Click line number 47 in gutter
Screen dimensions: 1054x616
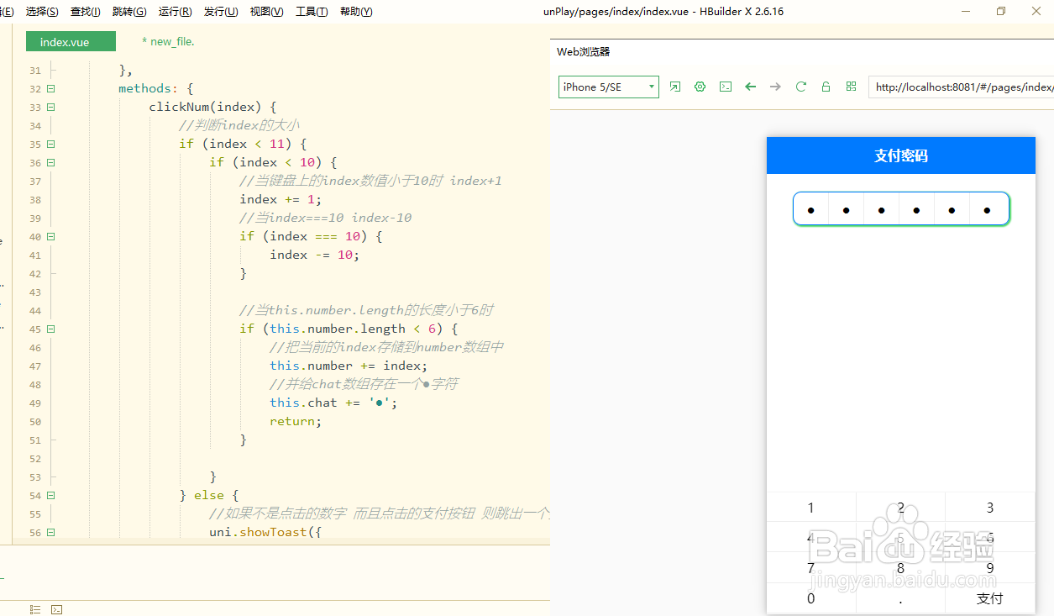(35, 366)
